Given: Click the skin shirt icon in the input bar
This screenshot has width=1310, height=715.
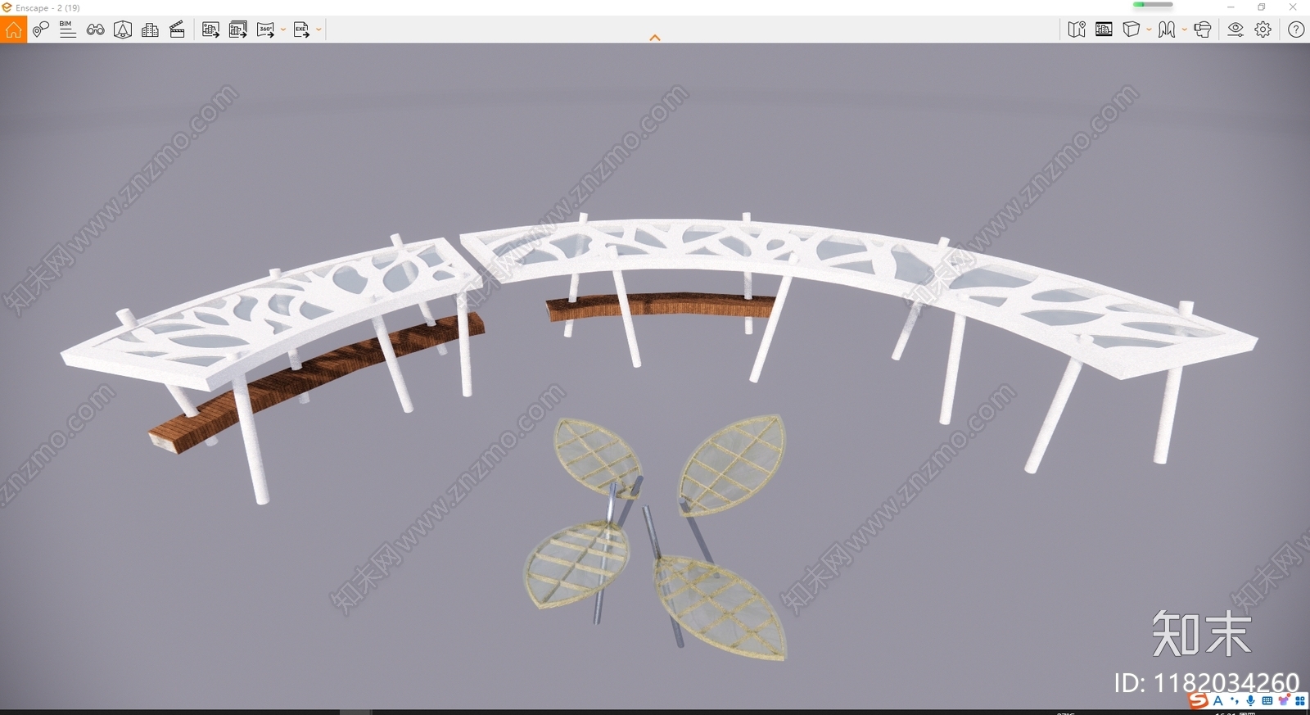Looking at the screenshot, I should [x=1284, y=701].
